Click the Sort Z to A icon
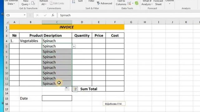This screenshot has height=112, width=200. coord(74,2)
